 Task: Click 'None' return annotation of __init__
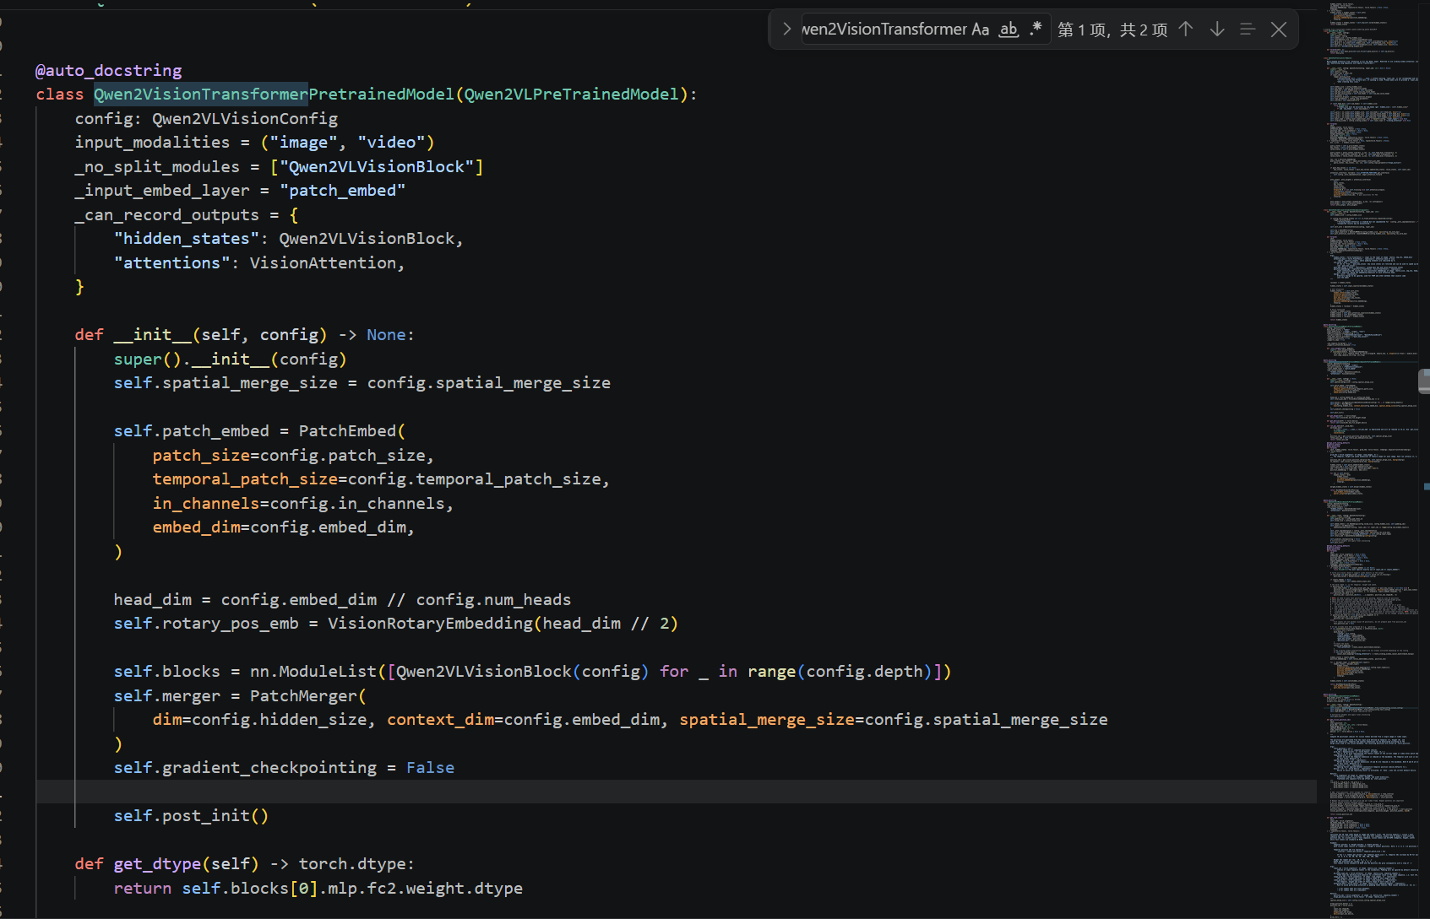click(x=386, y=334)
